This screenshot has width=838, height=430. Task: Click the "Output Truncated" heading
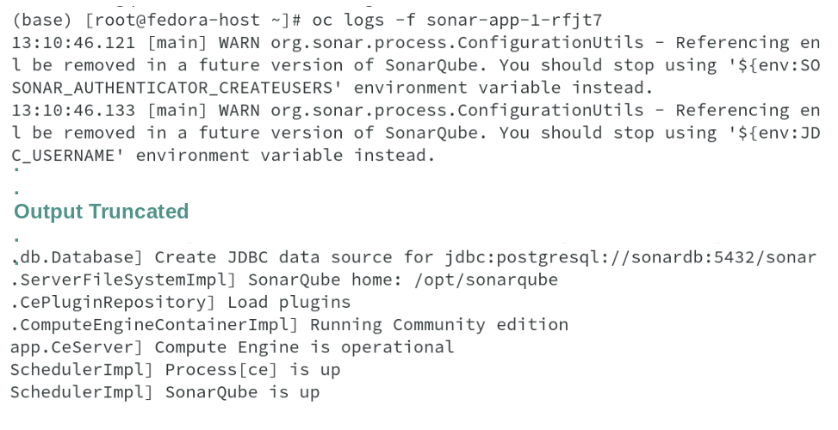102,212
